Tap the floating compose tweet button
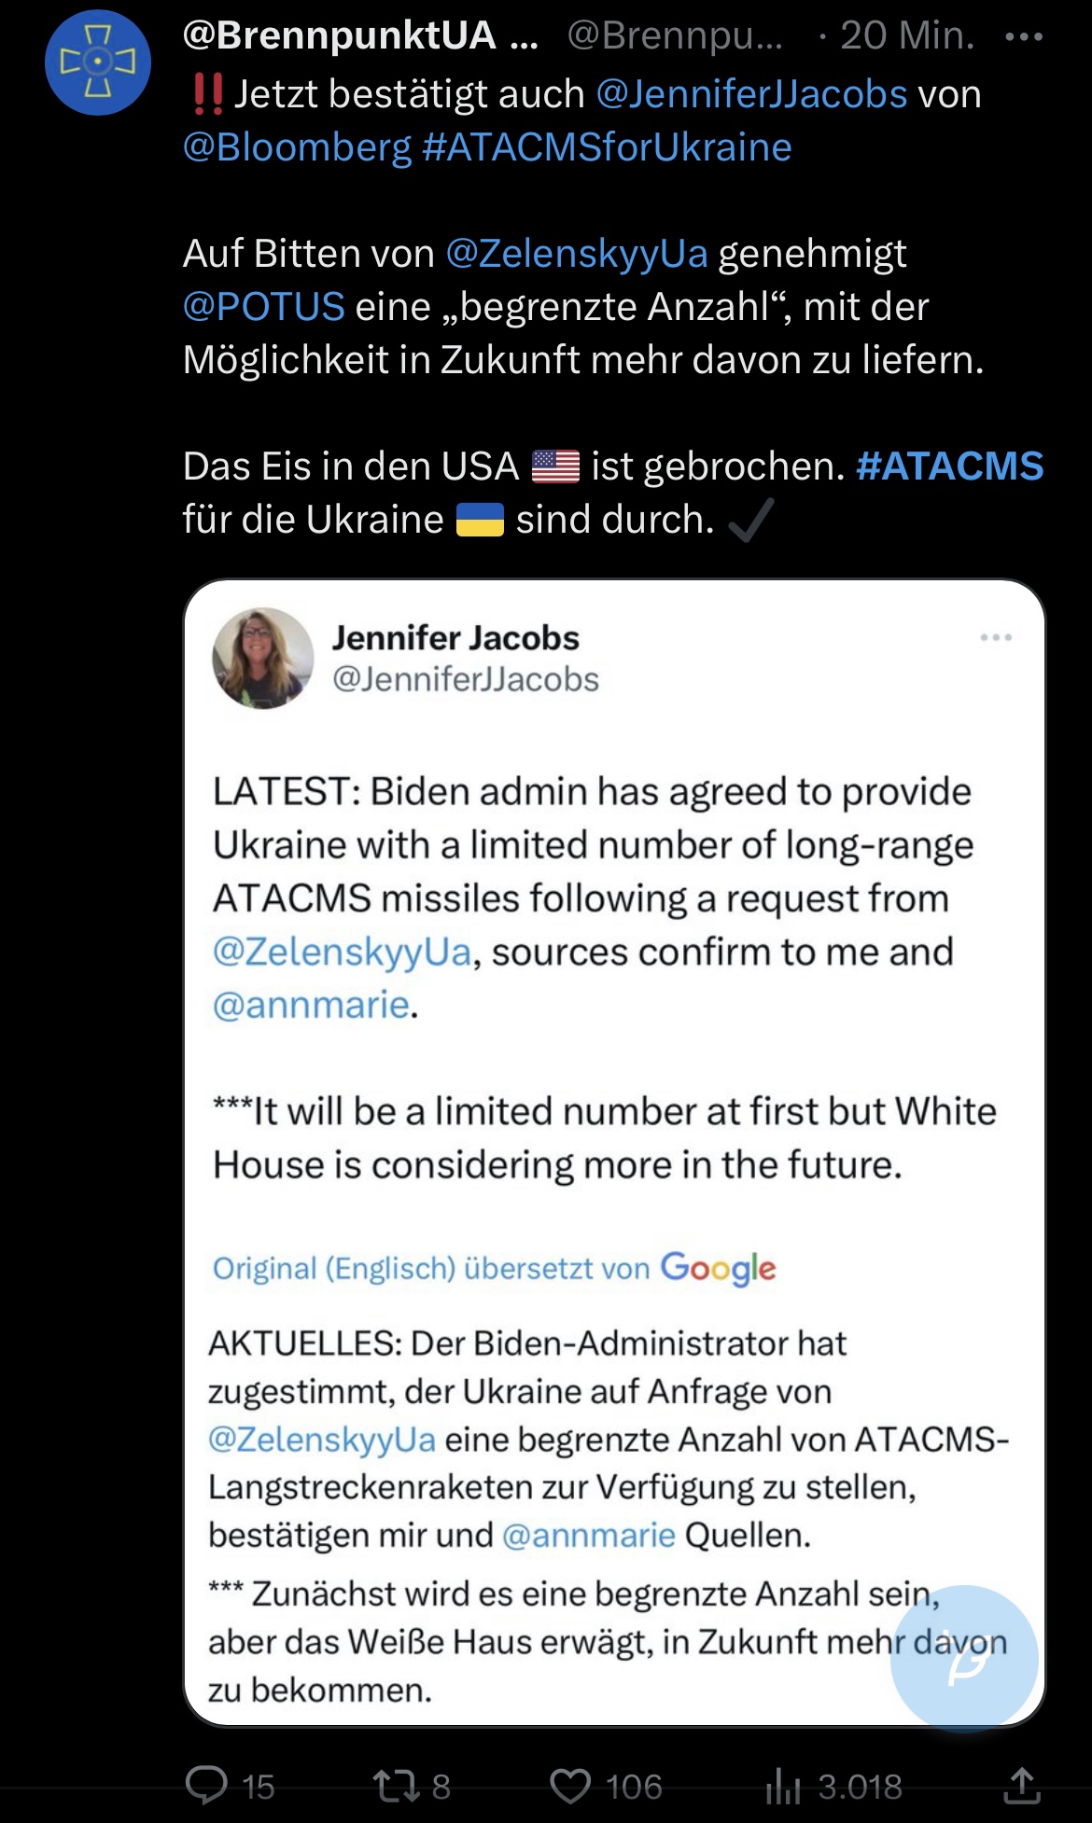Viewport: 1092px width, 1823px height. [964, 1658]
